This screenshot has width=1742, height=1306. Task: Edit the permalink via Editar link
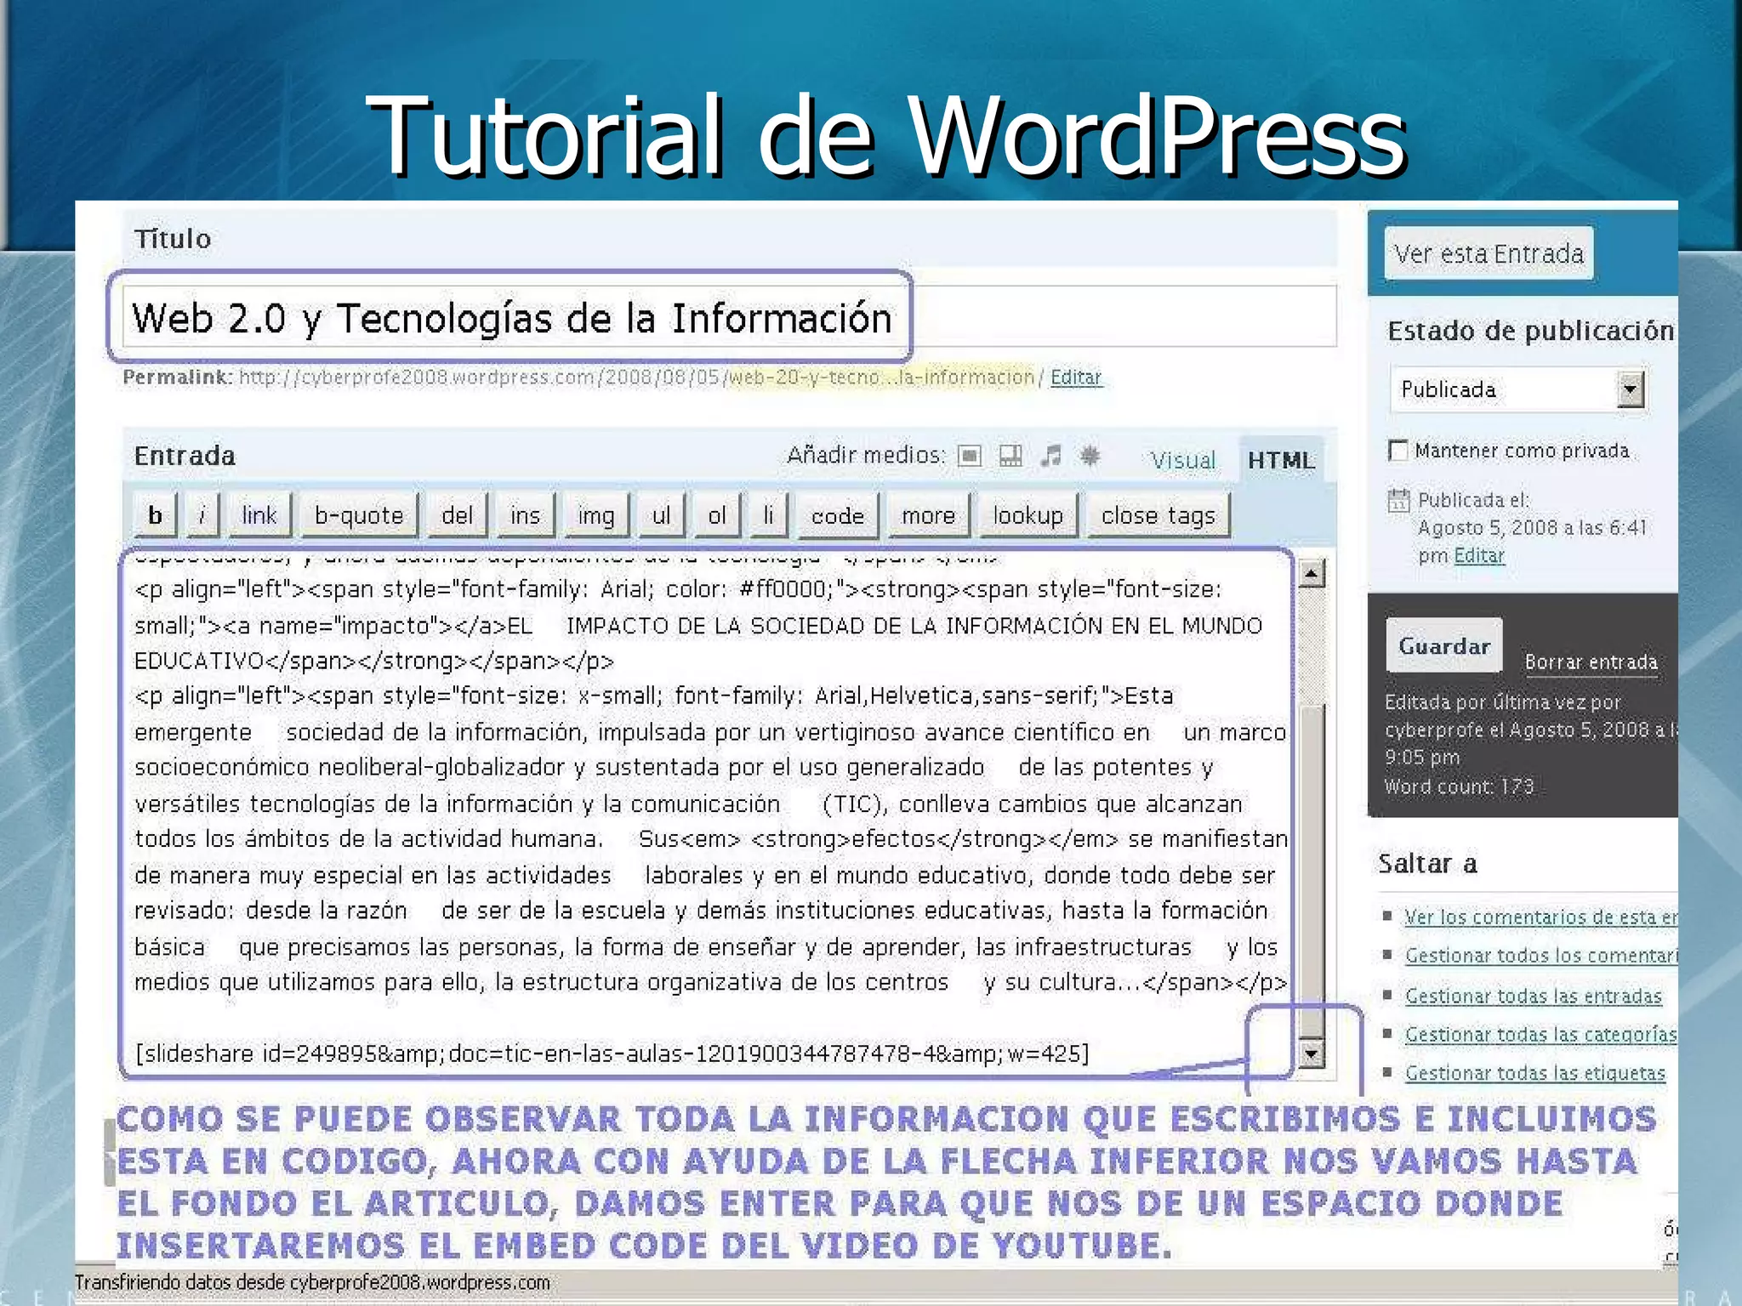point(1076,377)
